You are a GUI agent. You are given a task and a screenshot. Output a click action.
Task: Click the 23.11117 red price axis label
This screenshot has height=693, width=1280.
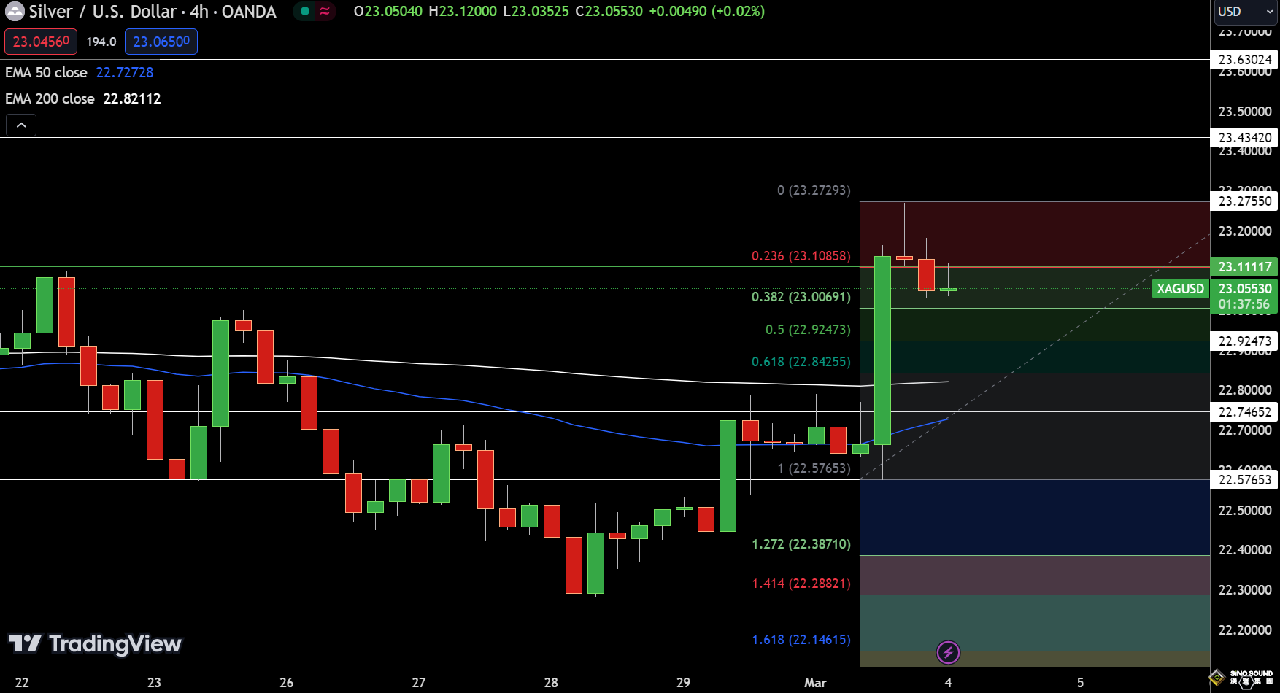tap(1244, 267)
